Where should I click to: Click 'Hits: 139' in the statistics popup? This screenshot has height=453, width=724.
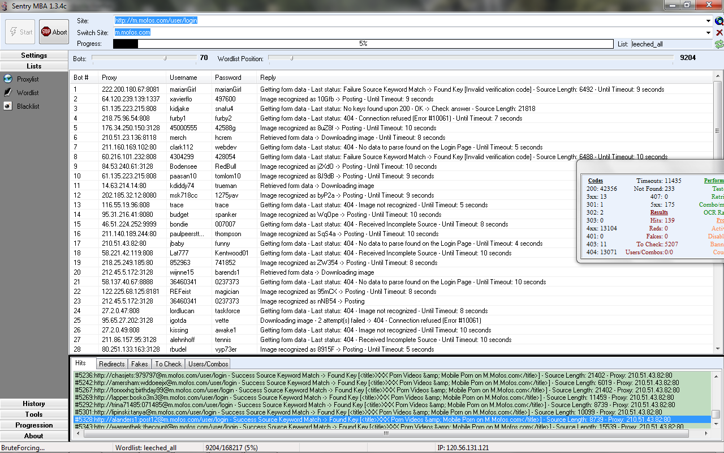point(662,220)
